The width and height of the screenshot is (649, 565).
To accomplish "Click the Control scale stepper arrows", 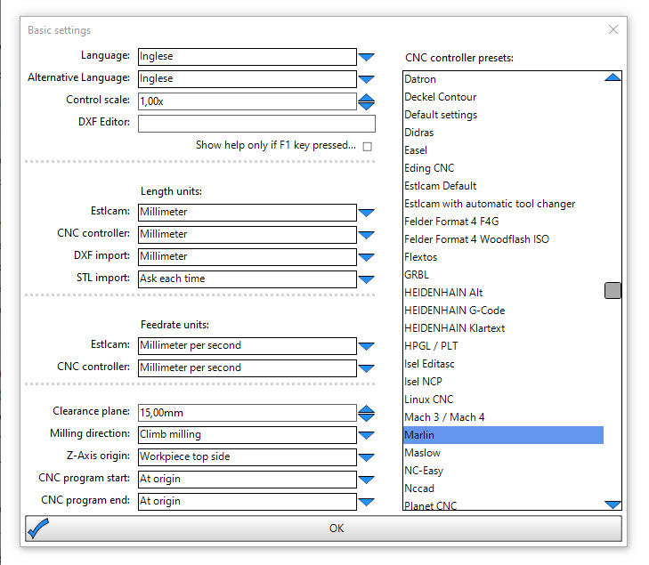I will tap(366, 101).
